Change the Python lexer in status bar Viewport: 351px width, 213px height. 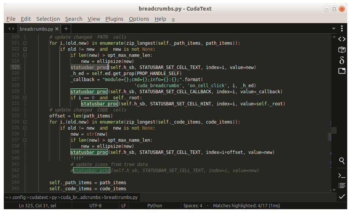(155, 206)
